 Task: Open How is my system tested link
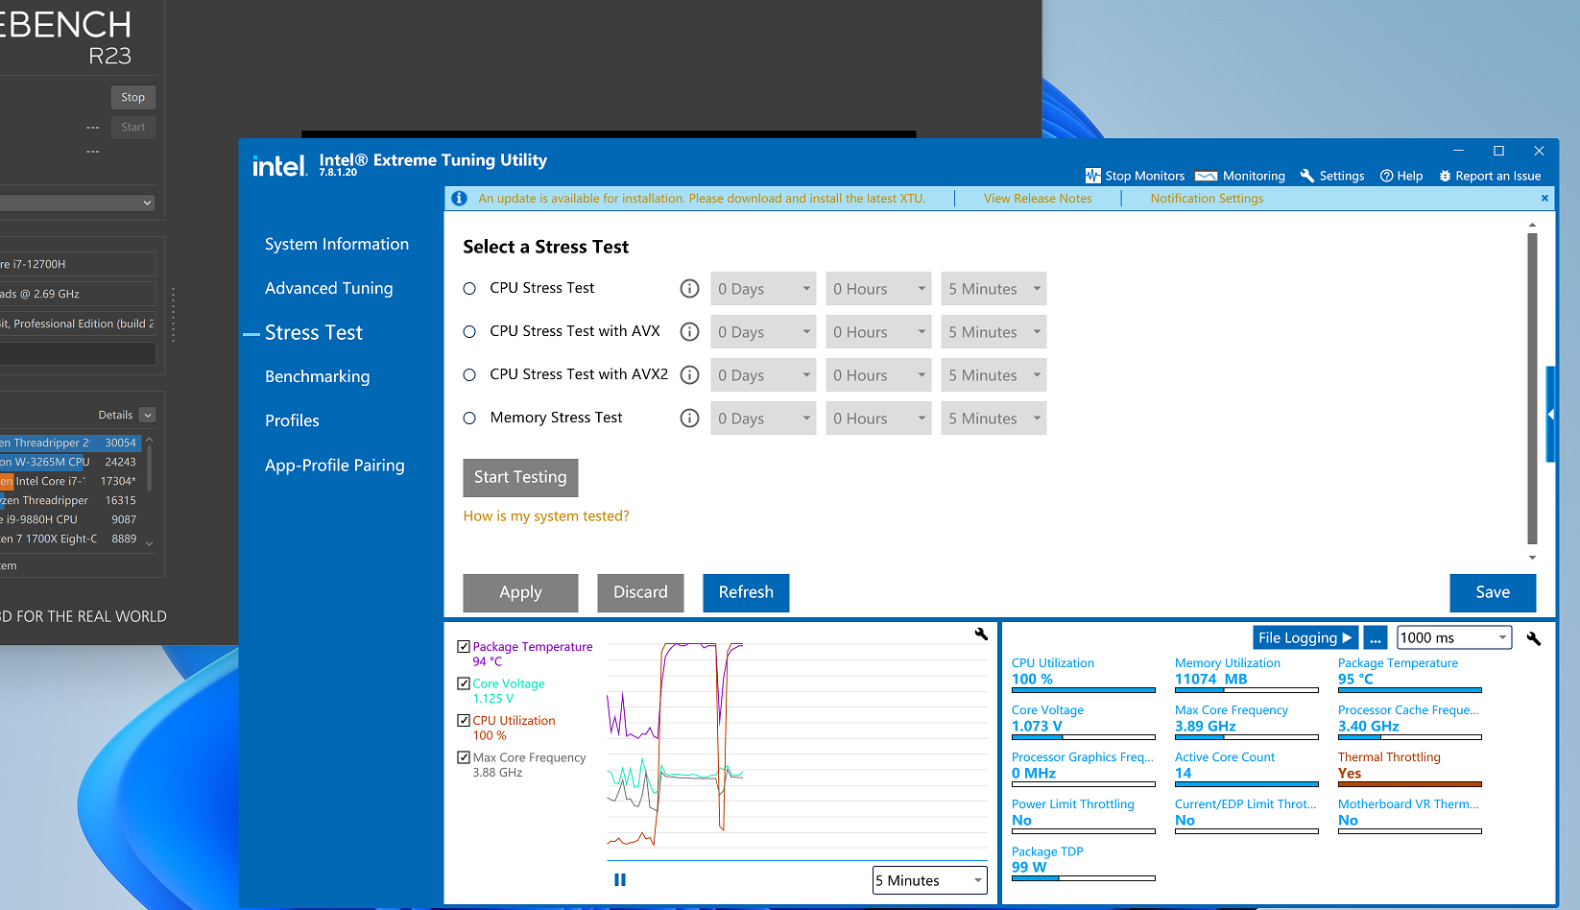tap(546, 515)
